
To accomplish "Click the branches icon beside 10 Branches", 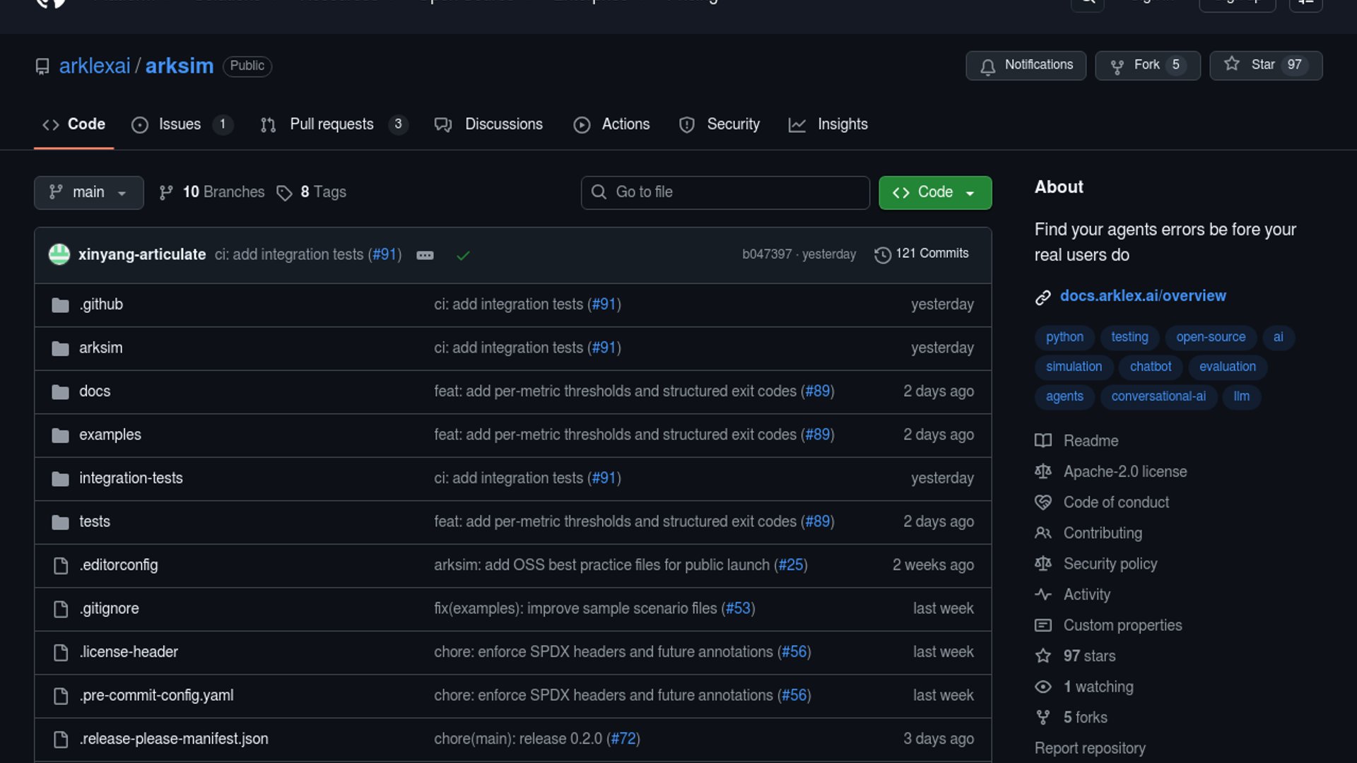I will tap(166, 193).
